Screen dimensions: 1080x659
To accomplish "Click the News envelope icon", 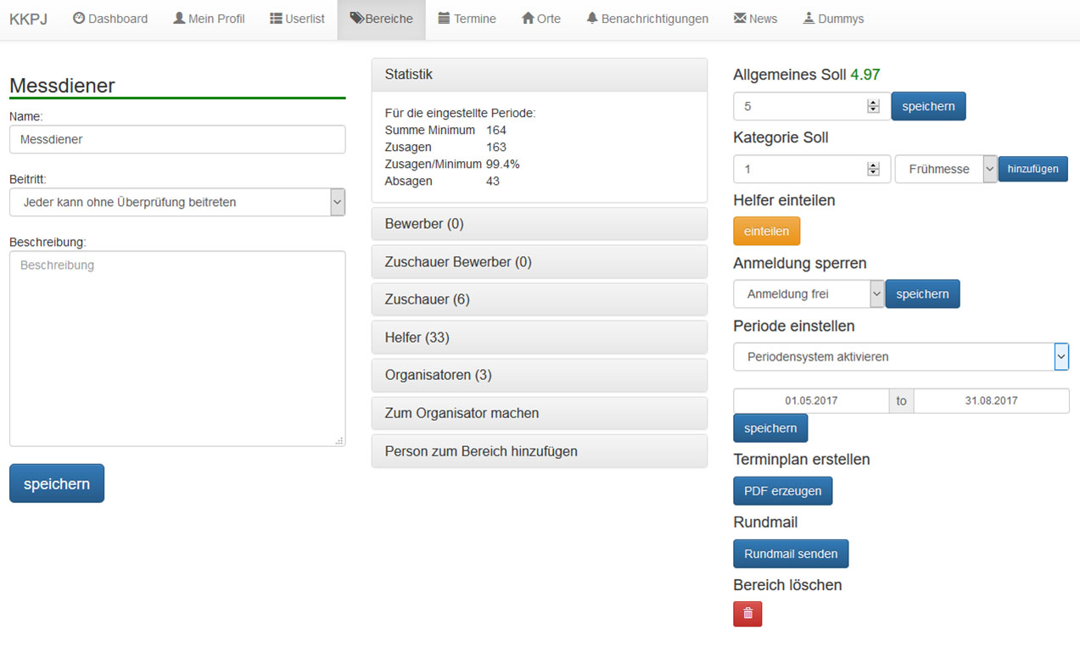I will [x=740, y=18].
